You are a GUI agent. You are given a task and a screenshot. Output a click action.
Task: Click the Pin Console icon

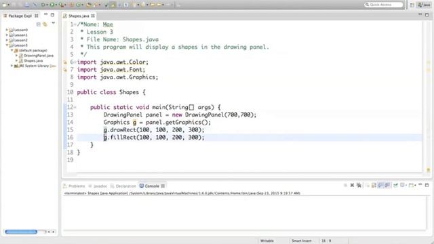pos(395,185)
